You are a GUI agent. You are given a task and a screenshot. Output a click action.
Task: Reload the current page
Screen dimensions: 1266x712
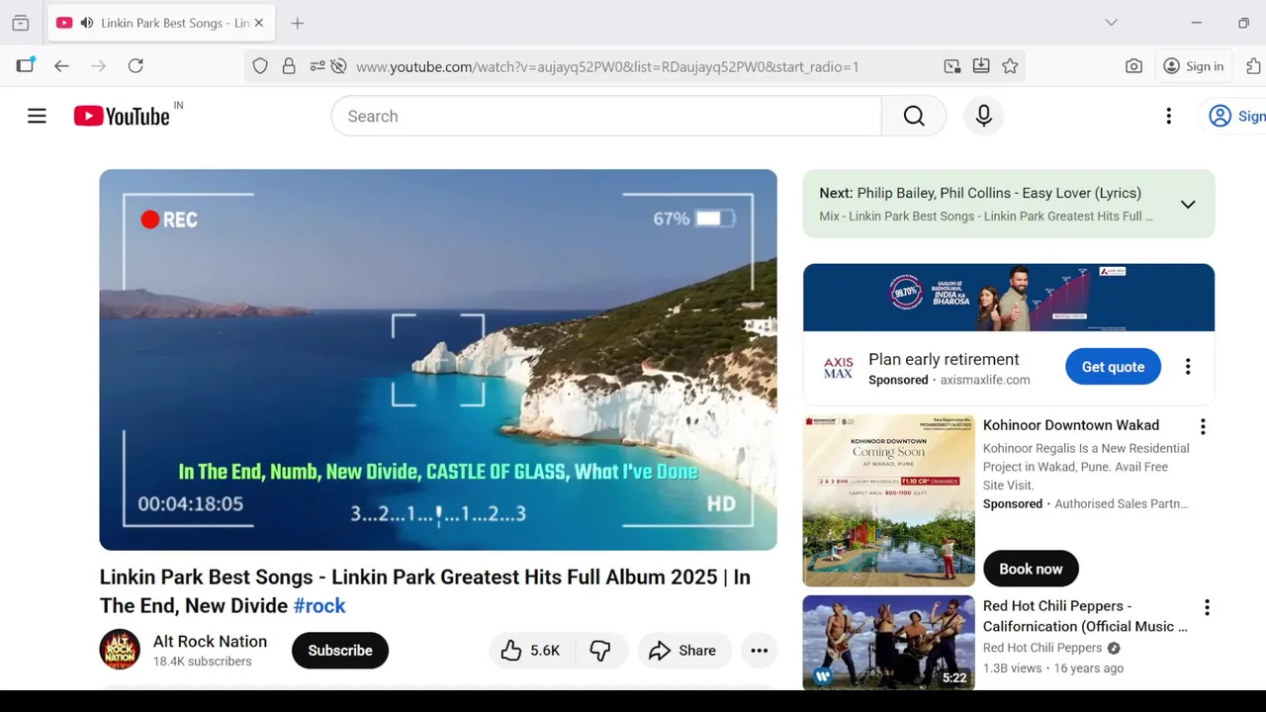coord(136,66)
